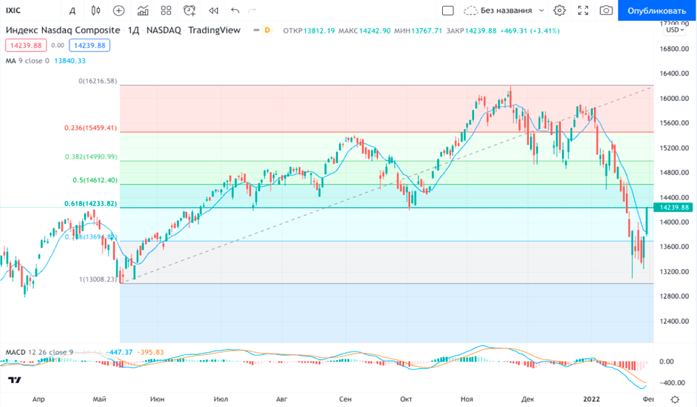This screenshot has height=407, width=697.
Task: Choose chart layout rectangle icon
Action: click(x=448, y=11)
